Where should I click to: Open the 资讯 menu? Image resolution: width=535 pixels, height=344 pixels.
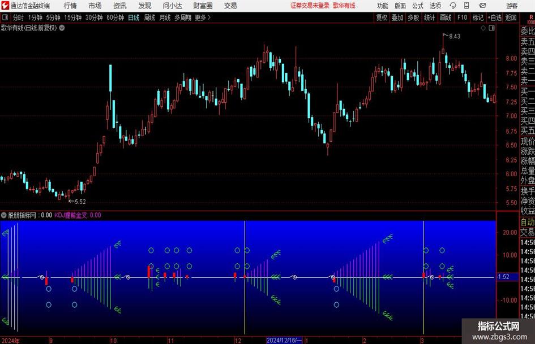pos(120,6)
